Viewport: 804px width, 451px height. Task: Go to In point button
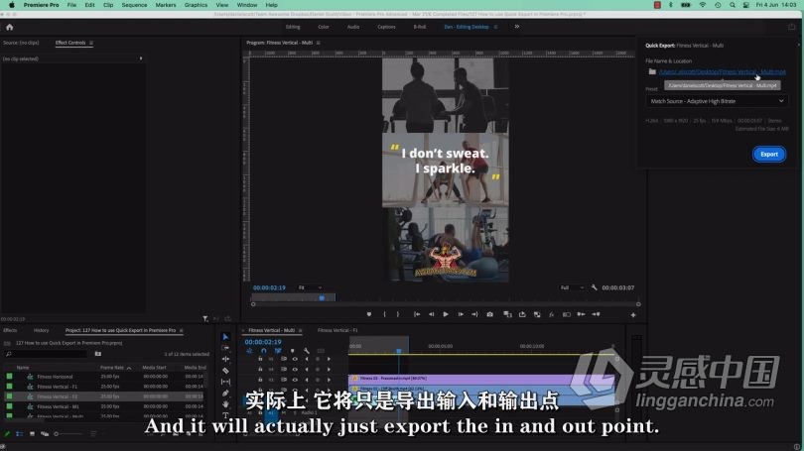point(417,314)
